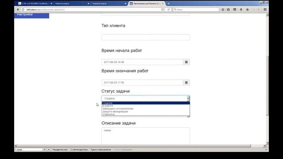The image size is (283, 159).
Task: Click the Поиск search box in toolbar
Action: click(x=196, y=10)
